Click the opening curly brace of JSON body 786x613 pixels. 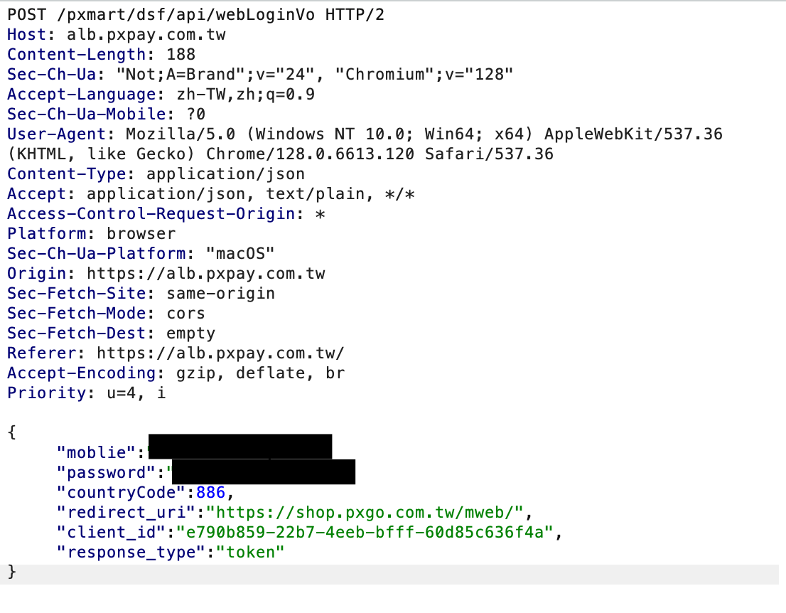tap(12, 432)
